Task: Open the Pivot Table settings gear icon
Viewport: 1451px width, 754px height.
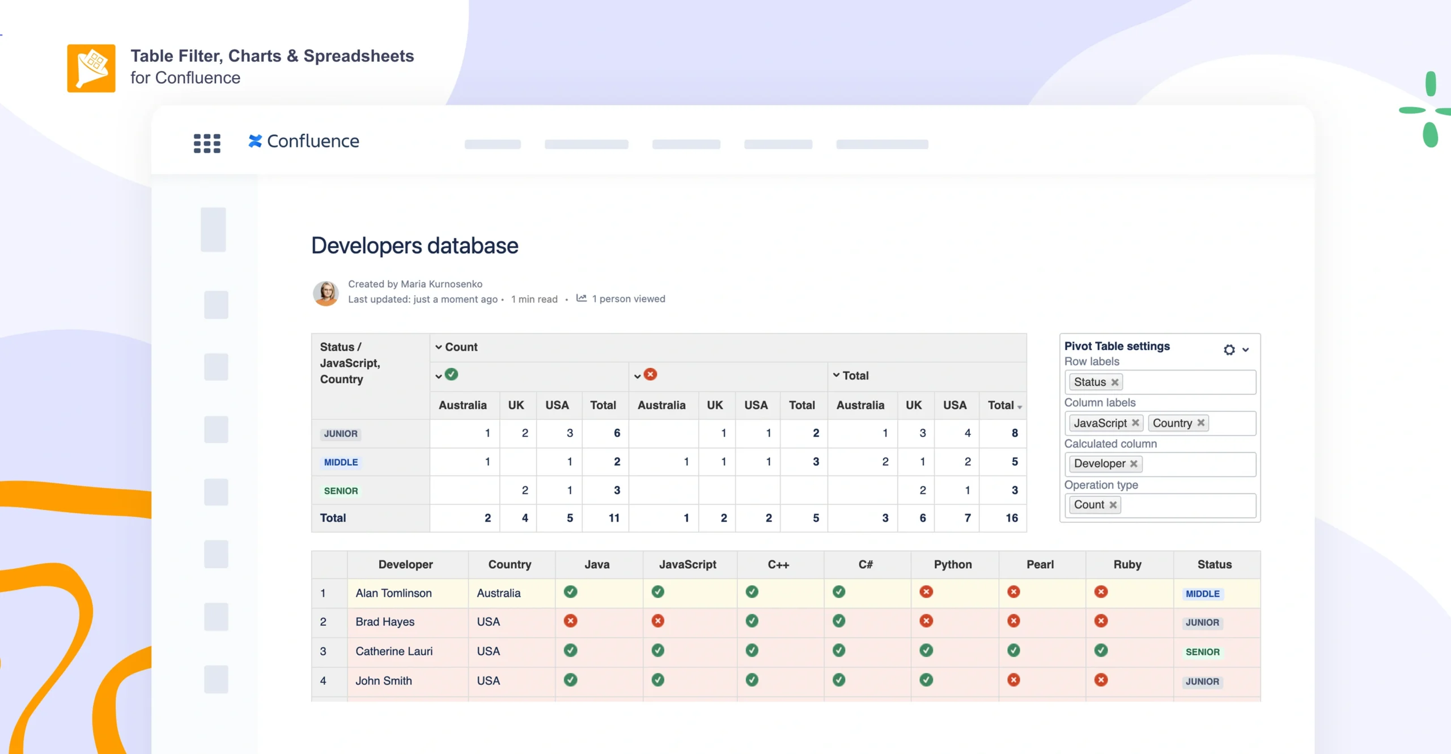Action: [x=1228, y=350]
